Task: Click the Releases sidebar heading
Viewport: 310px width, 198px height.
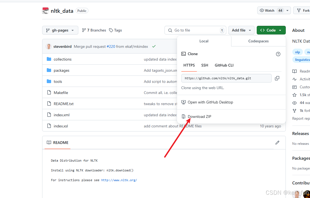Action: pyautogui.click(x=300, y=133)
